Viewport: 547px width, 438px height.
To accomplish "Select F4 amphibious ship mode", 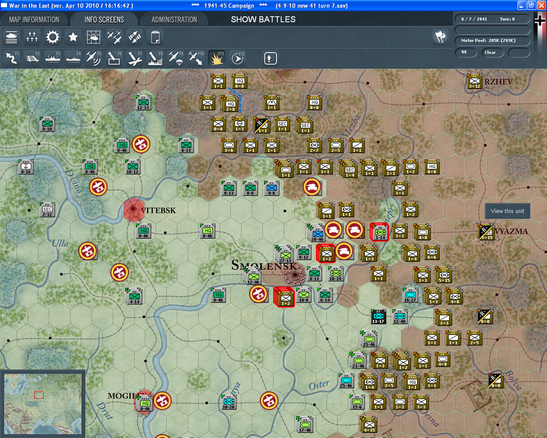I will click(73, 58).
